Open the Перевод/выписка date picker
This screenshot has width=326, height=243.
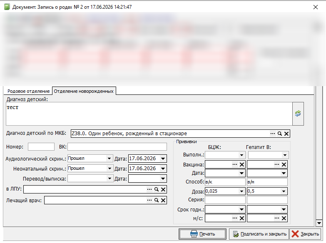(163, 179)
